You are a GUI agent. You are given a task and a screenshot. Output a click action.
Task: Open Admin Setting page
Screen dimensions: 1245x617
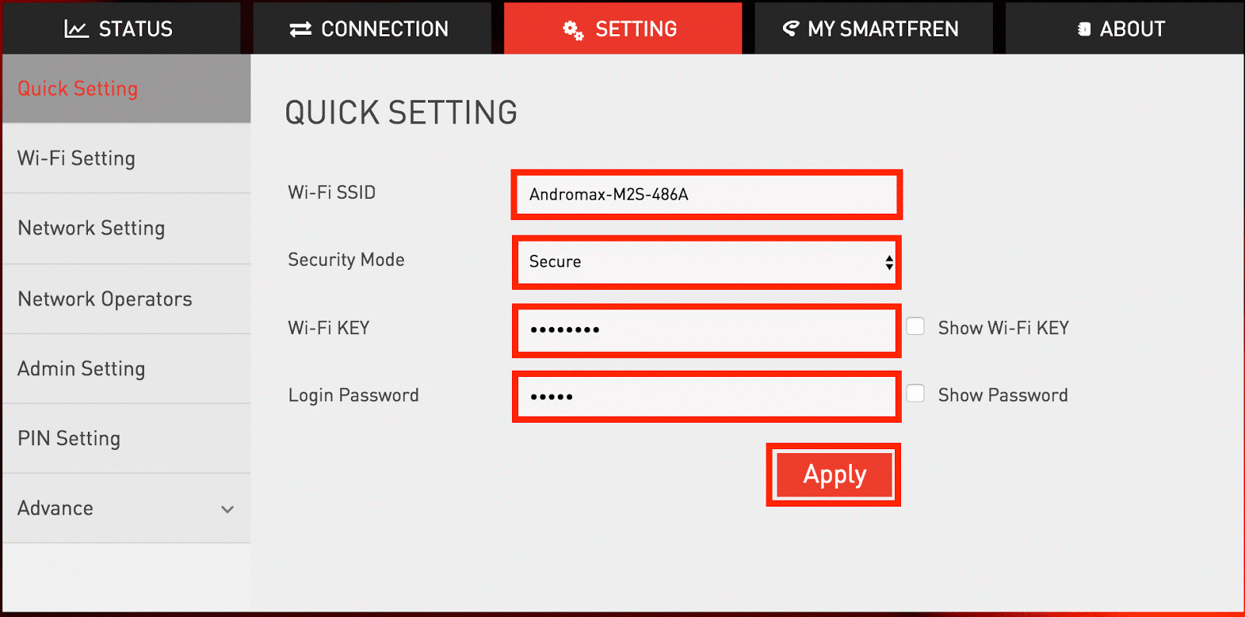pos(81,369)
